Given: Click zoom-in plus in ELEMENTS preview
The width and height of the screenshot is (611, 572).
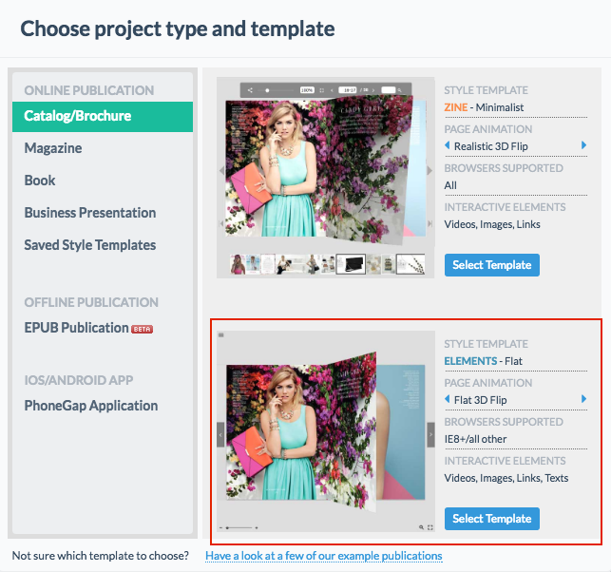Looking at the screenshot, I should click(x=257, y=527).
